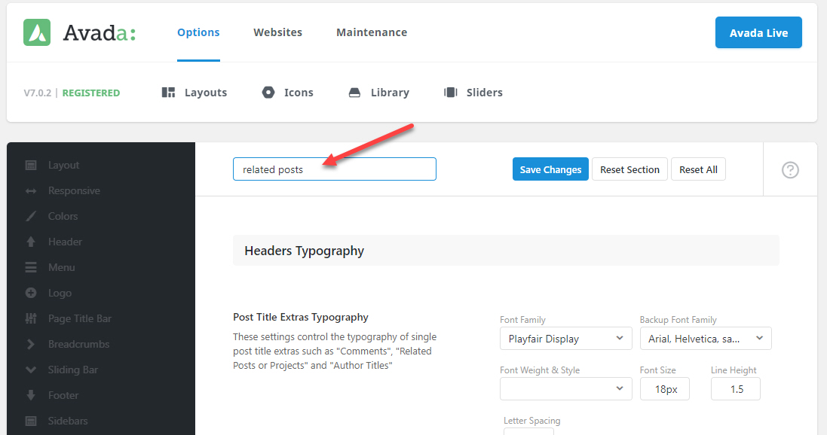Click the Line Height field showing 1.5
Screen dimensions: 827x435
(736, 388)
